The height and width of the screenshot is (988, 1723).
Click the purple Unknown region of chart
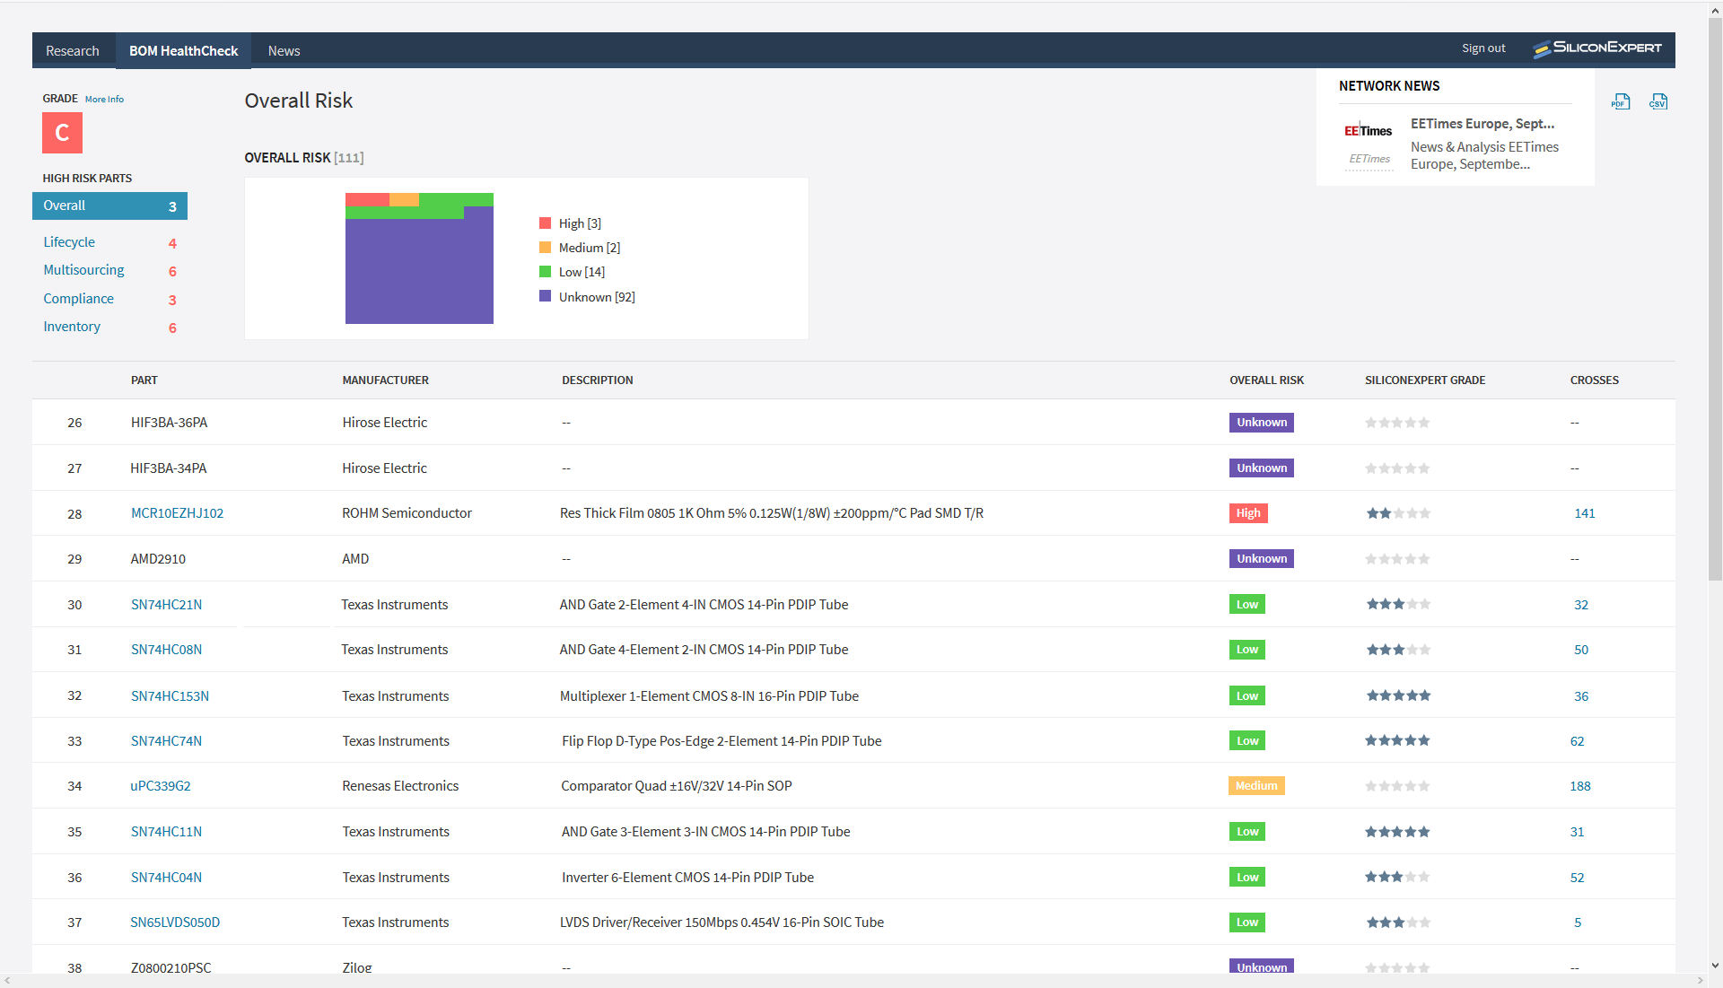point(419,271)
